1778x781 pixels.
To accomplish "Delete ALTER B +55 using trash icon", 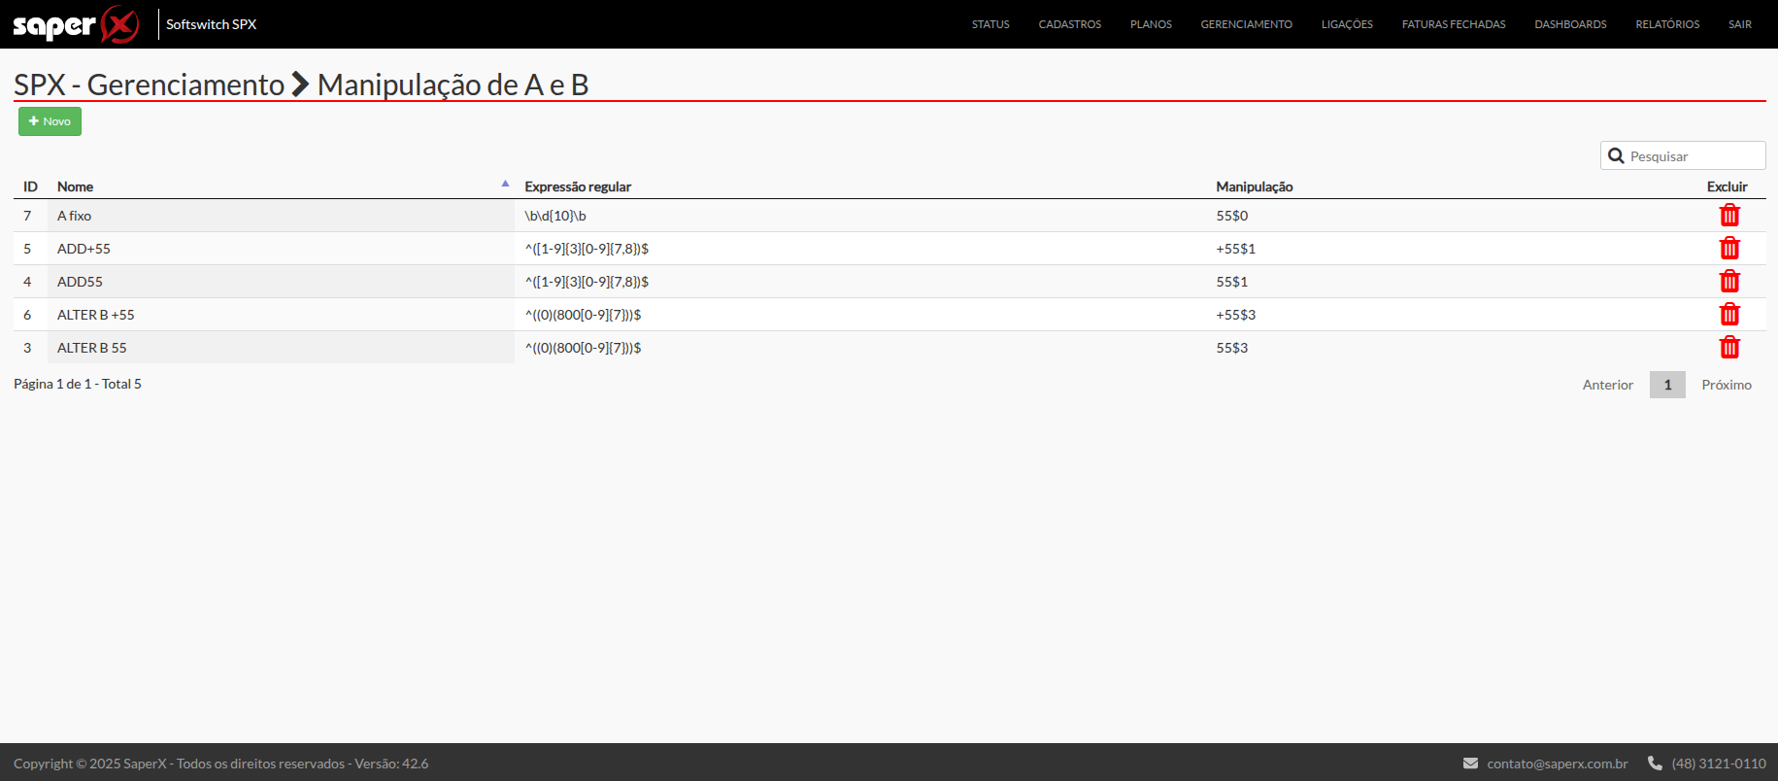I will [1728, 315].
